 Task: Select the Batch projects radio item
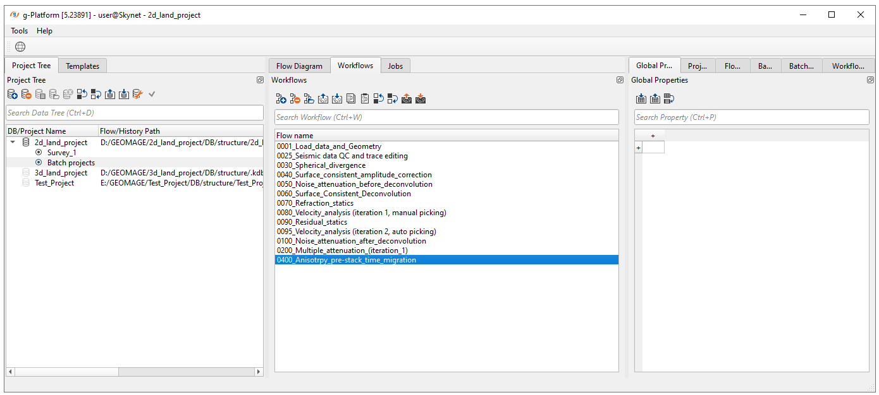[39, 163]
